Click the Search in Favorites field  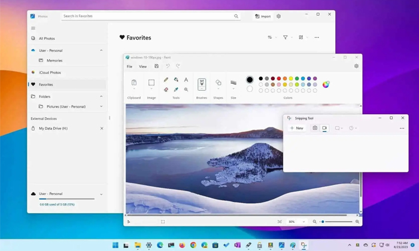(x=151, y=16)
